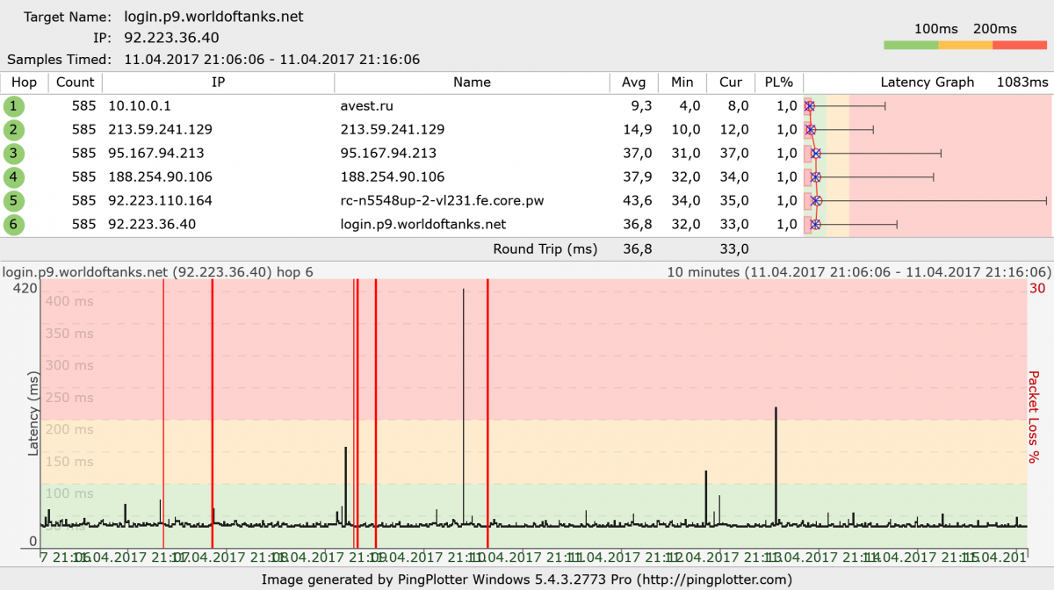Select the hop 3 green circle

click(x=13, y=154)
